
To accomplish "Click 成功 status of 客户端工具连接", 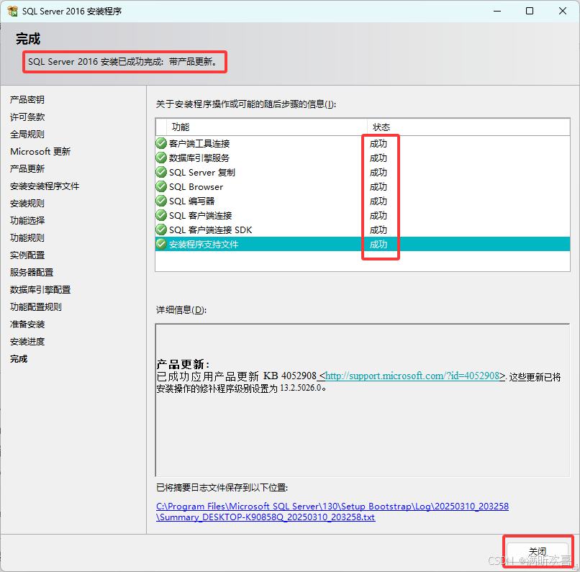I will pyautogui.click(x=379, y=143).
